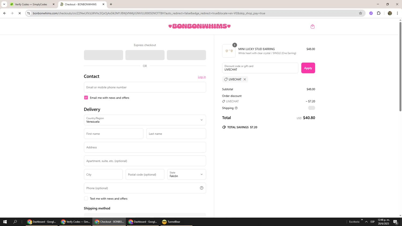Open the tab search dropdown arrow

pos(4,4)
